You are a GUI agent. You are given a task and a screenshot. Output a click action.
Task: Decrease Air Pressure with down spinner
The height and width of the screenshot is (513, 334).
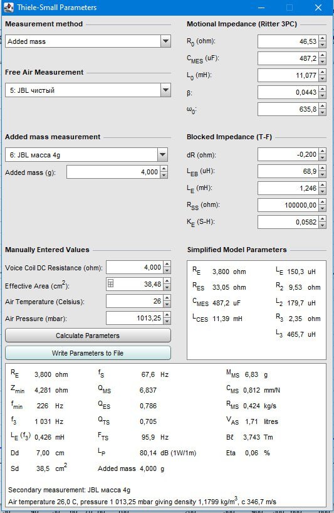[167, 322]
